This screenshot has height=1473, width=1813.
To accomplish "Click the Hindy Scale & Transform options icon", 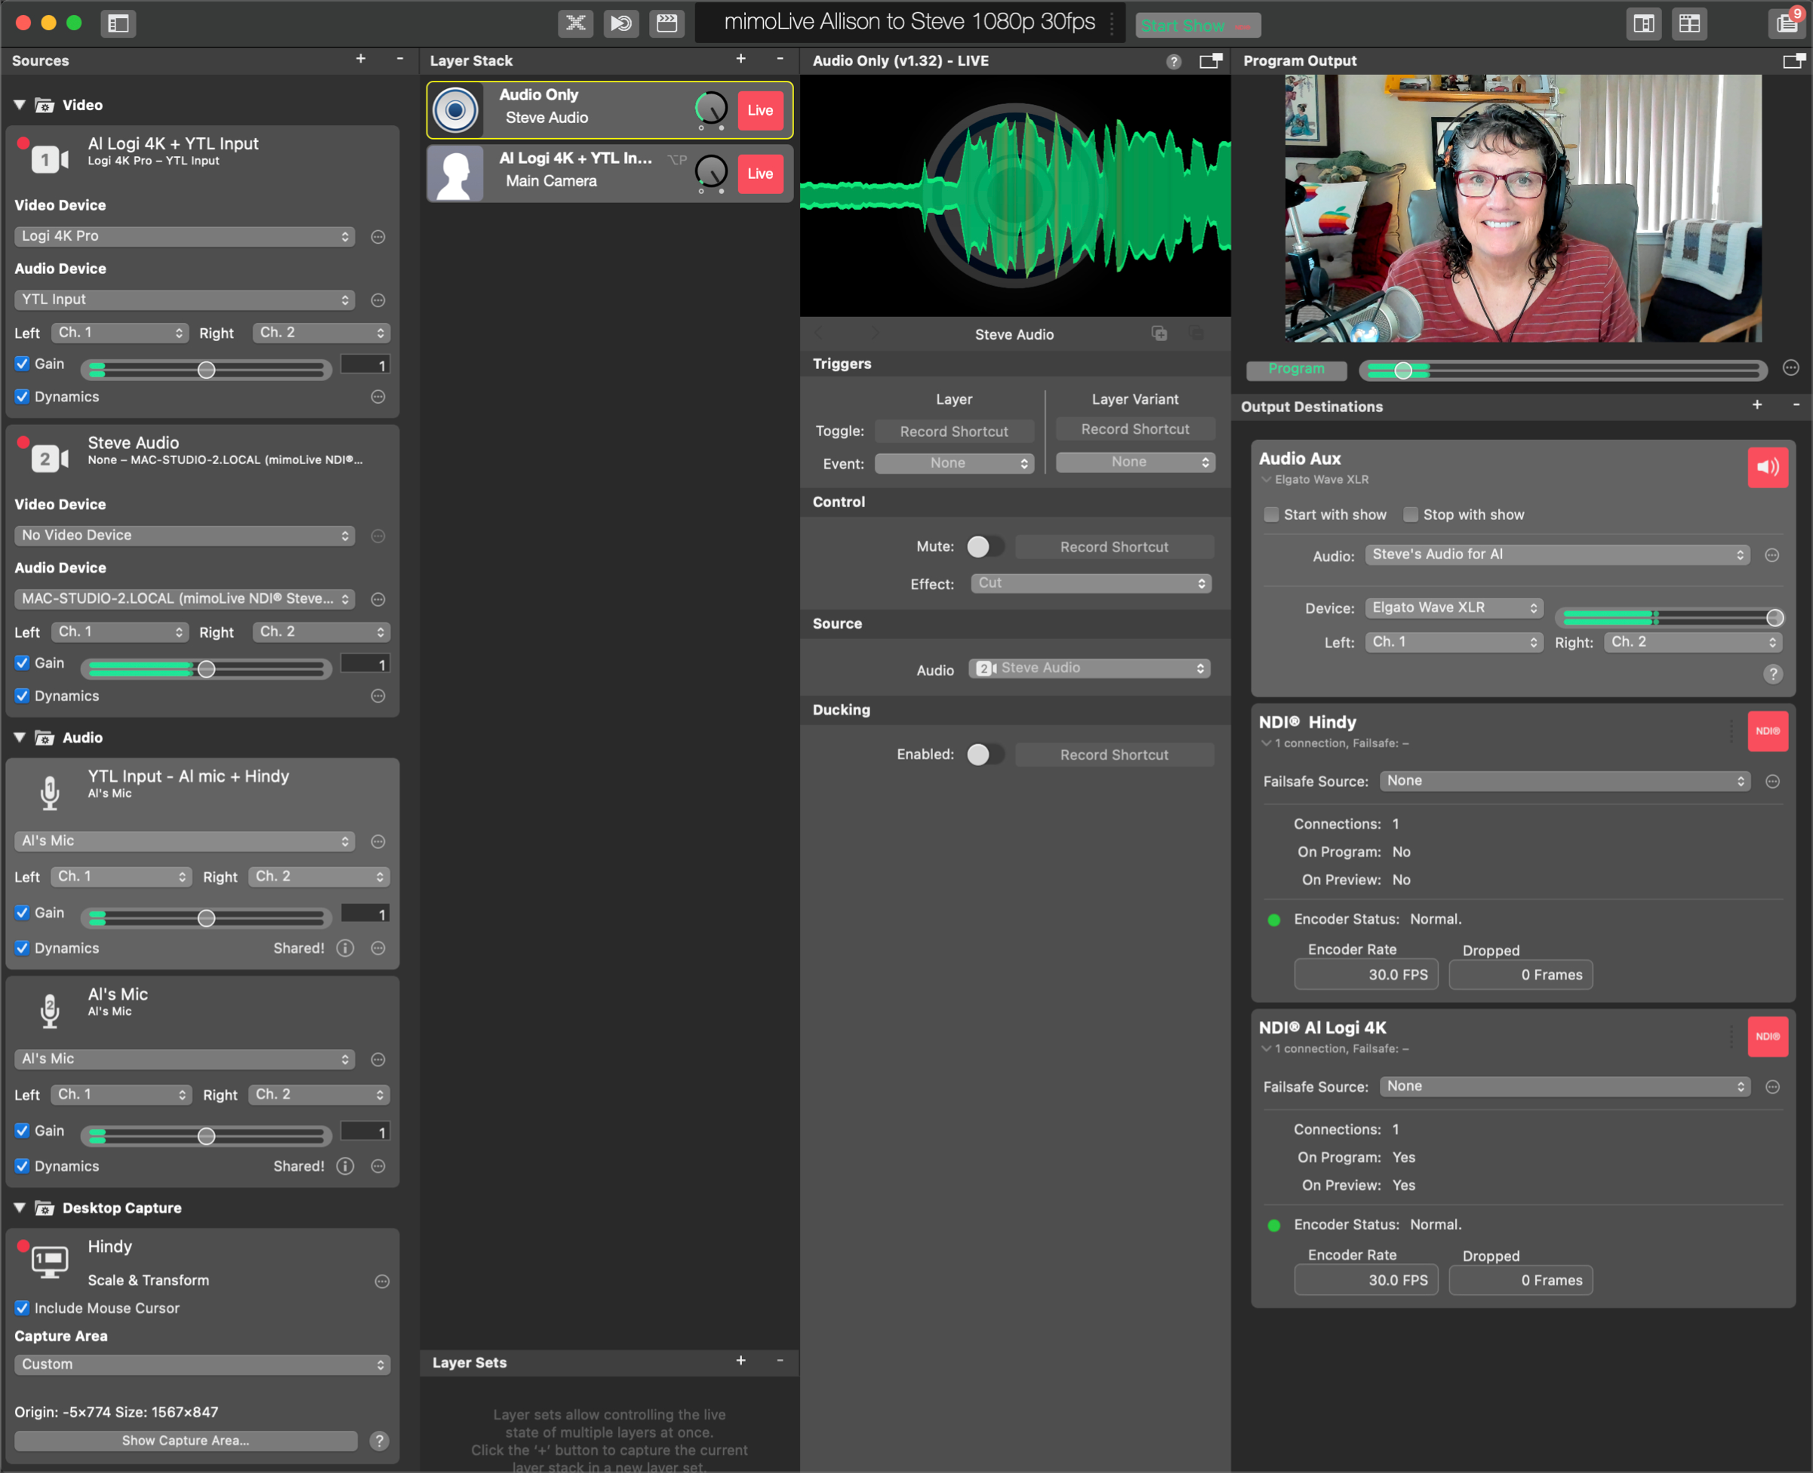I will coord(382,1281).
